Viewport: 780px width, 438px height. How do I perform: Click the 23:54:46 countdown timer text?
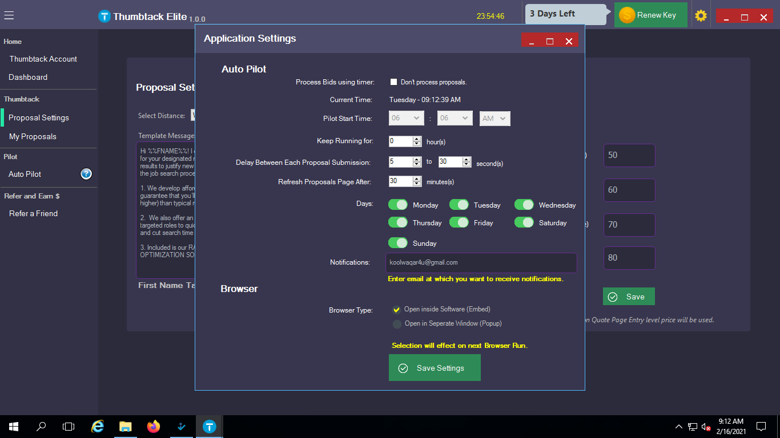tap(490, 17)
